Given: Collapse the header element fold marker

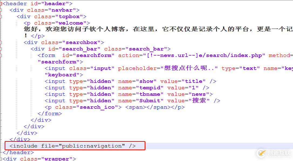Looking at the screenshot, I should pyautogui.click(x=1, y=4).
